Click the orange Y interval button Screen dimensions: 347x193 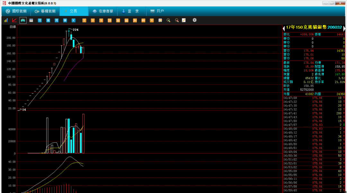152,20
